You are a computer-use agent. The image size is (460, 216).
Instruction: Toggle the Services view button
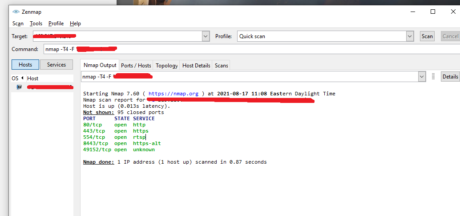56,65
